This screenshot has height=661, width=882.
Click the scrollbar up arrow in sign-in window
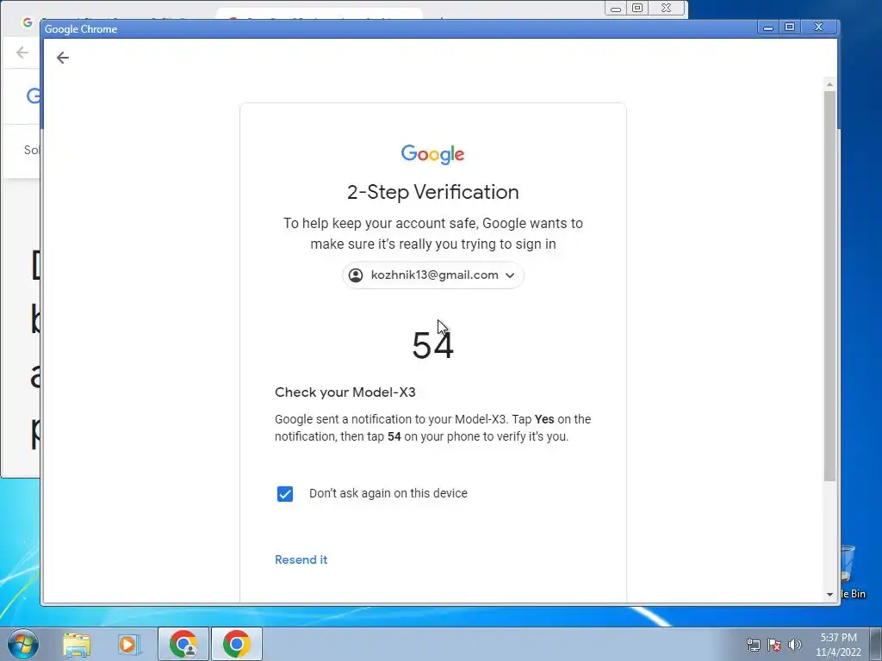click(829, 84)
